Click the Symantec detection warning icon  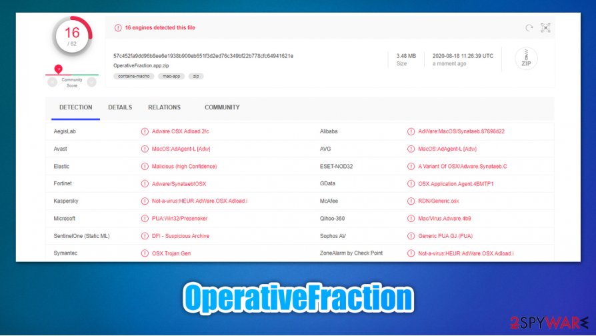(x=145, y=253)
